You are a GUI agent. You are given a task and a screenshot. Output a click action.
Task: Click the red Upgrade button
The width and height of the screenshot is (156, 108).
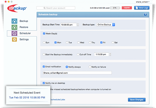(127, 8)
